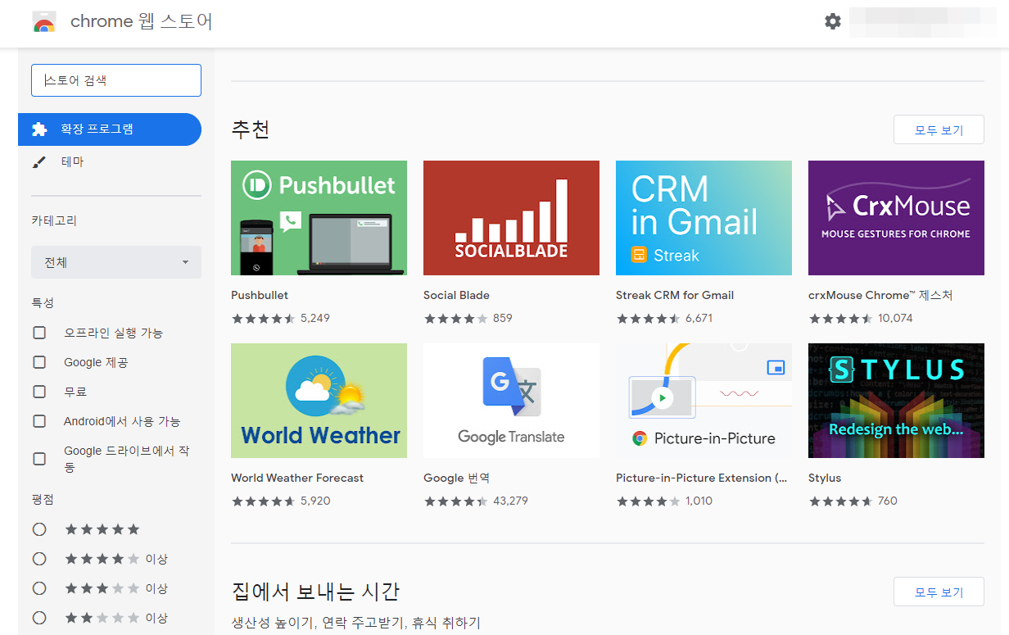Screen dimensions: 1009x635
Task: Click Picture-in-Picture Extension title text
Action: point(701,478)
